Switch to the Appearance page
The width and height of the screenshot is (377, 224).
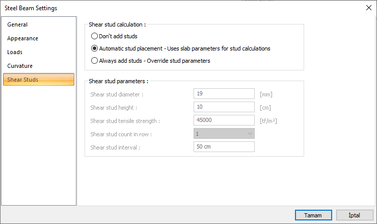[x=22, y=38]
